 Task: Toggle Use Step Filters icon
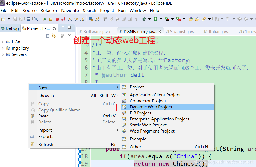(97, 19)
